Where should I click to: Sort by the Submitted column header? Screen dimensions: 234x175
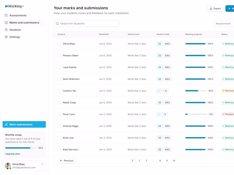(104, 34)
